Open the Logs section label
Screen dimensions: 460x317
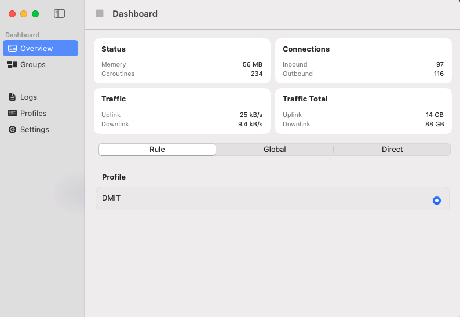(x=29, y=97)
